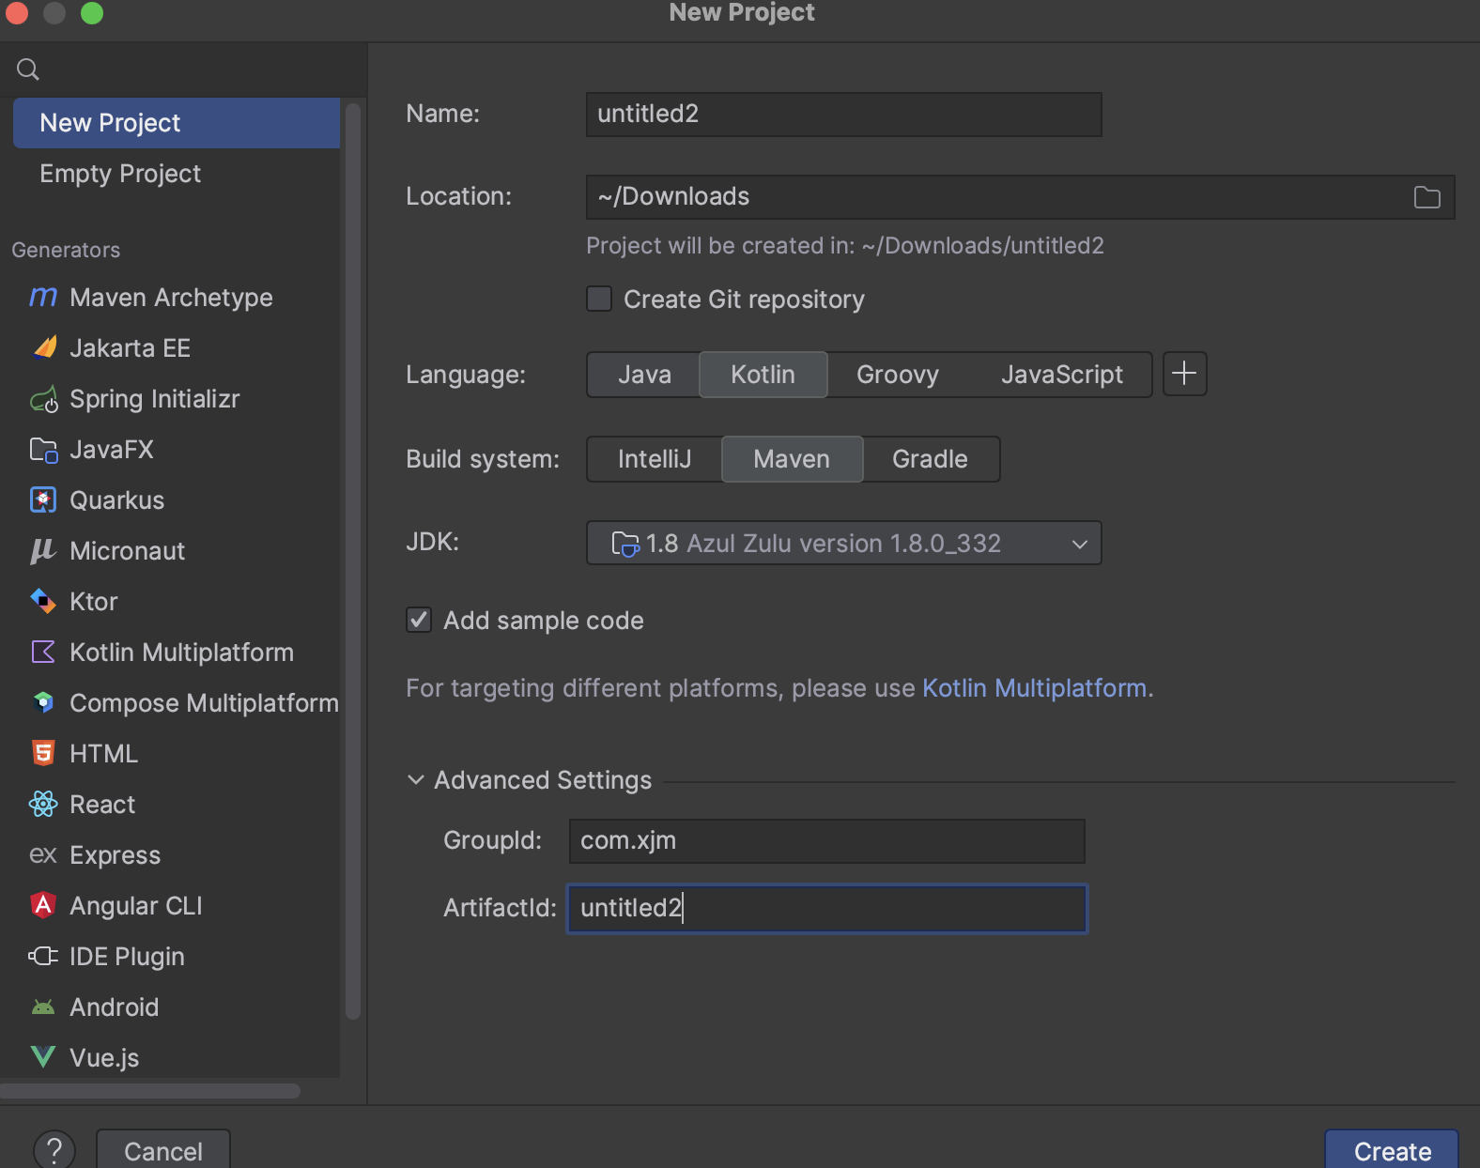The width and height of the screenshot is (1480, 1168).
Task: Select the Vue.js generator label
Action: click(x=104, y=1058)
